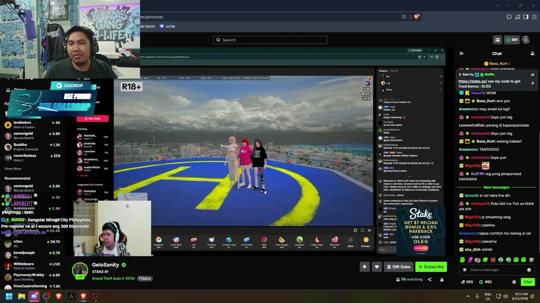The height and width of the screenshot is (303, 540).
Task: Toggle the Brave sidebar panel
Action: [526, 17]
